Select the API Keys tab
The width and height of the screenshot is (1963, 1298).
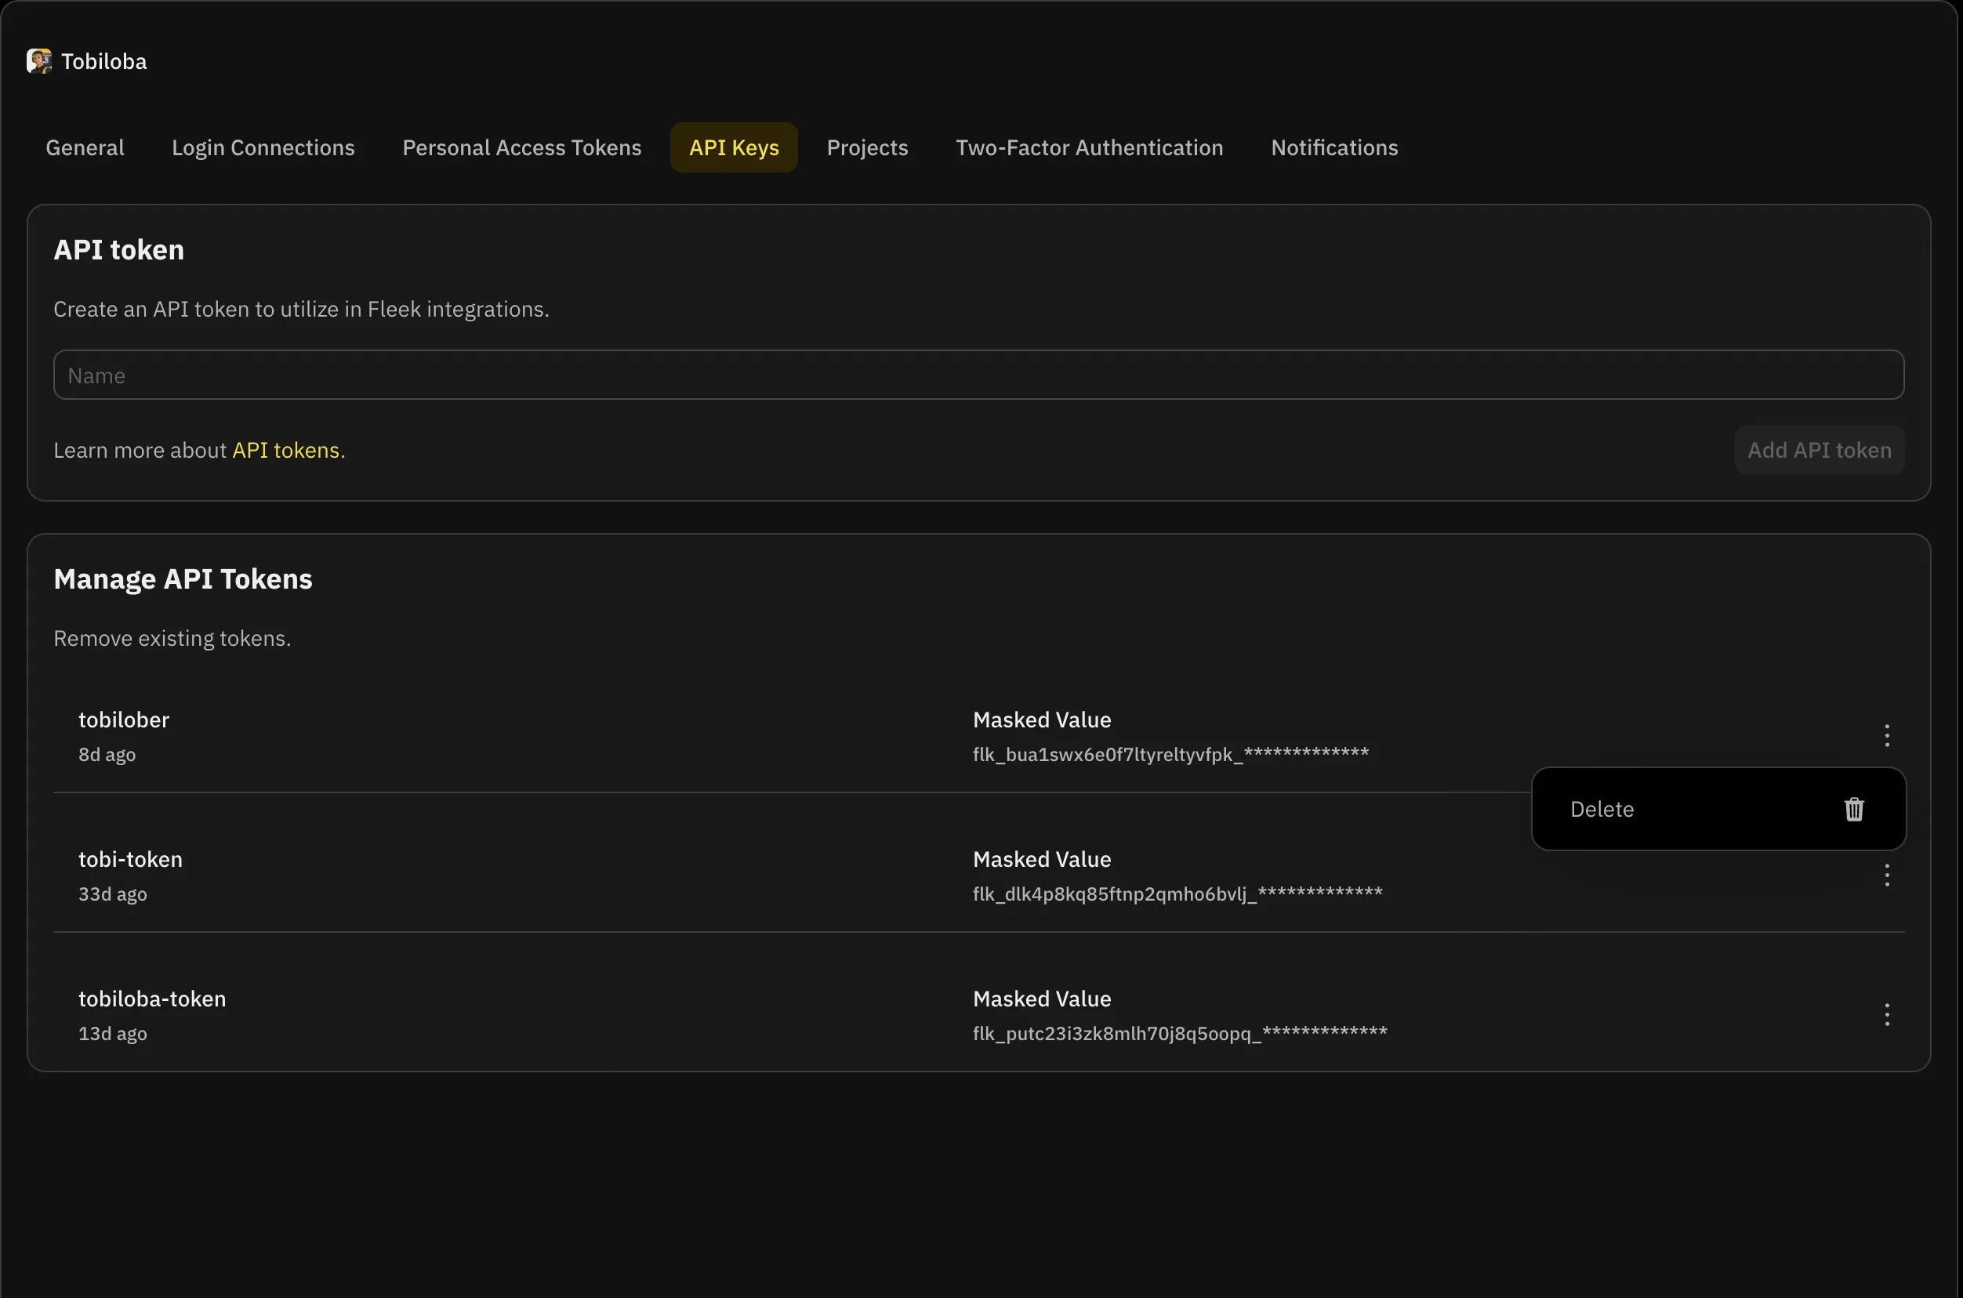click(734, 147)
